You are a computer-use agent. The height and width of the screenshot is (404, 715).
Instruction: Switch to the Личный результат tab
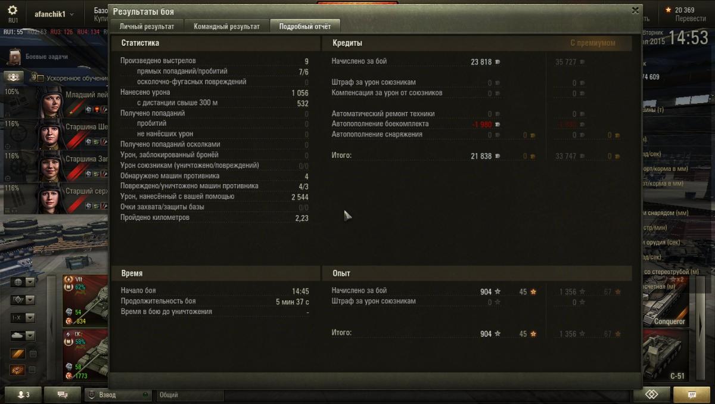coord(147,26)
